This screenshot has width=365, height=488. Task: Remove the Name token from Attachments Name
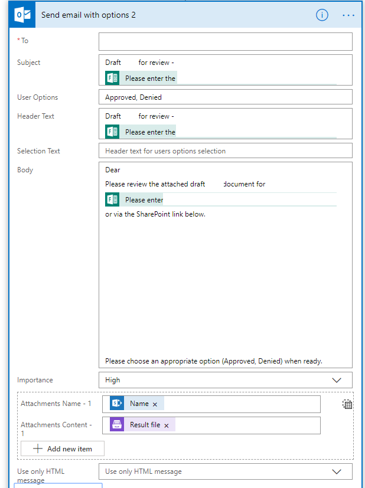pos(155,404)
